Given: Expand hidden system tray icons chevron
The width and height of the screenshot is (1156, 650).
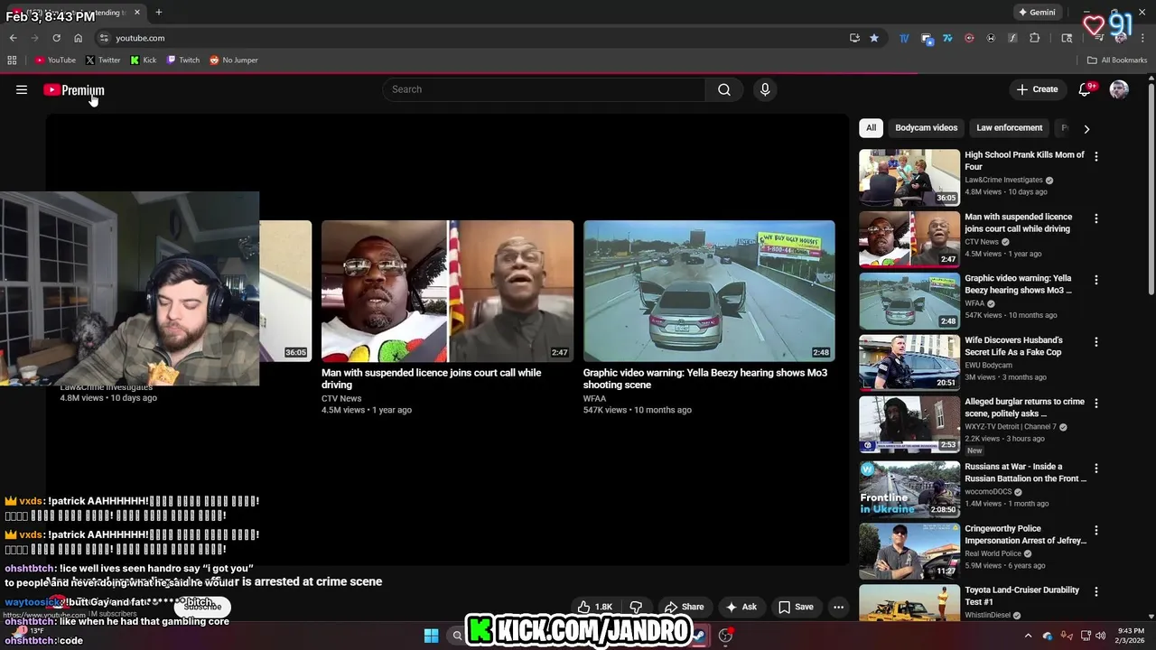Looking at the screenshot, I should tap(1028, 636).
